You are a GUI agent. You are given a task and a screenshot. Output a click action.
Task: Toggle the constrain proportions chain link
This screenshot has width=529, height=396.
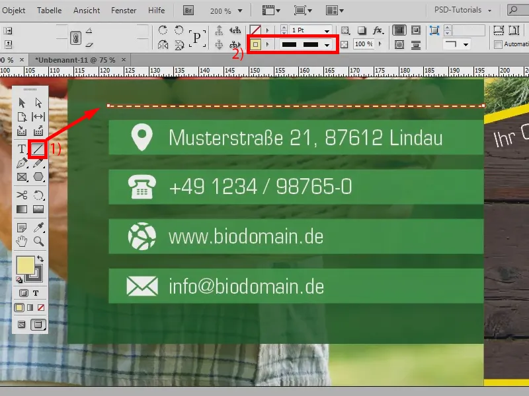pyautogui.click(x=75, y=38)
